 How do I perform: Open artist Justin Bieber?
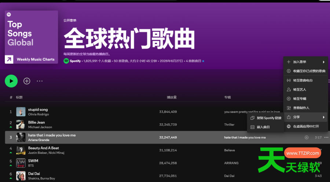tap(37, 153)
